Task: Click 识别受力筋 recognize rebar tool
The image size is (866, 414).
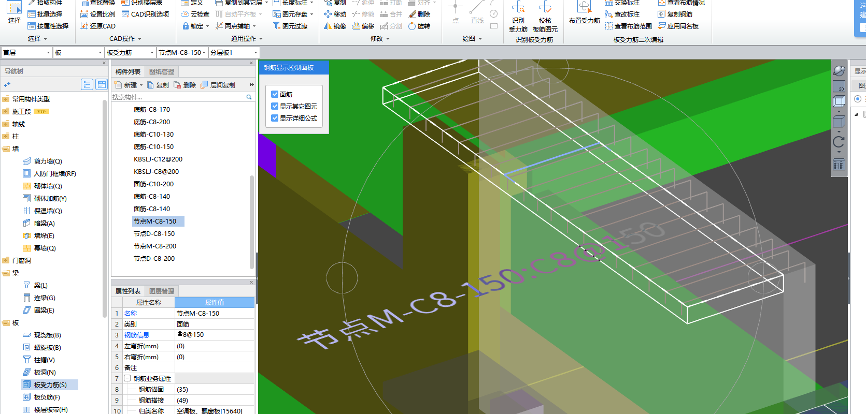Action: click(x=518, y=17)
